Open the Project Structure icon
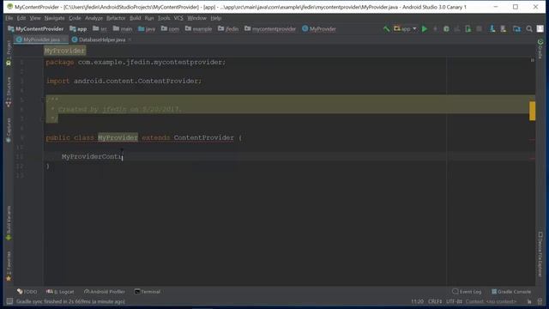 tap(516, 29)
